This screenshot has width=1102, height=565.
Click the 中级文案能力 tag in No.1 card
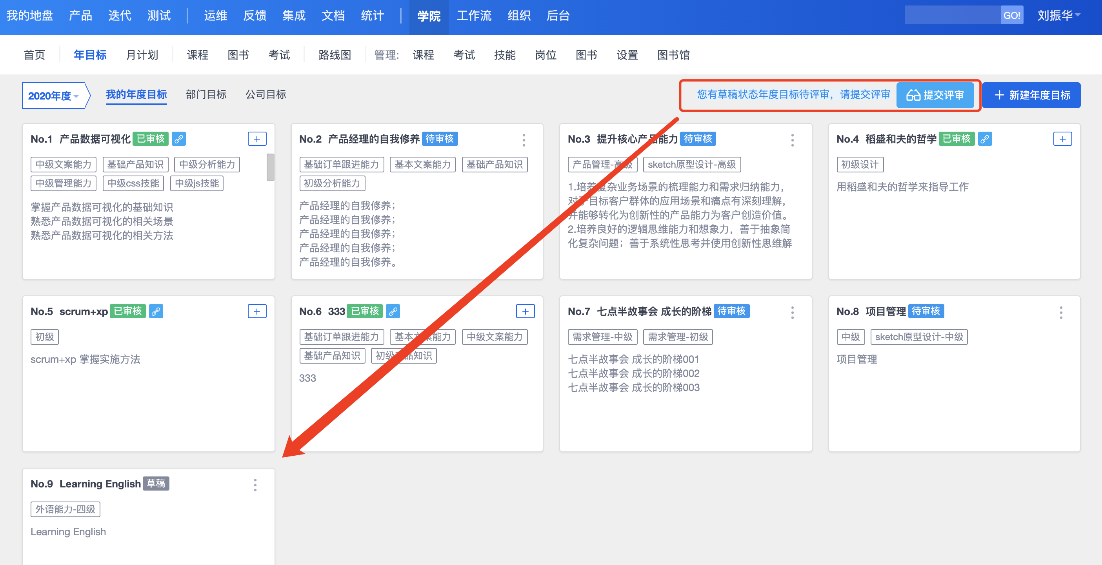63,165
